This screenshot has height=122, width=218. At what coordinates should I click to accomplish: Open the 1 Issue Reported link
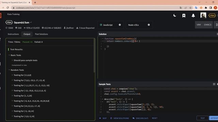(x=85, y=28)
